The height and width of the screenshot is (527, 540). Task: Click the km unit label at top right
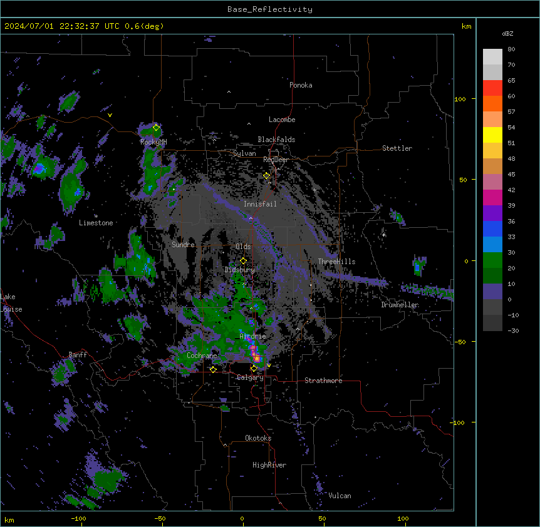tap(466, 26)
